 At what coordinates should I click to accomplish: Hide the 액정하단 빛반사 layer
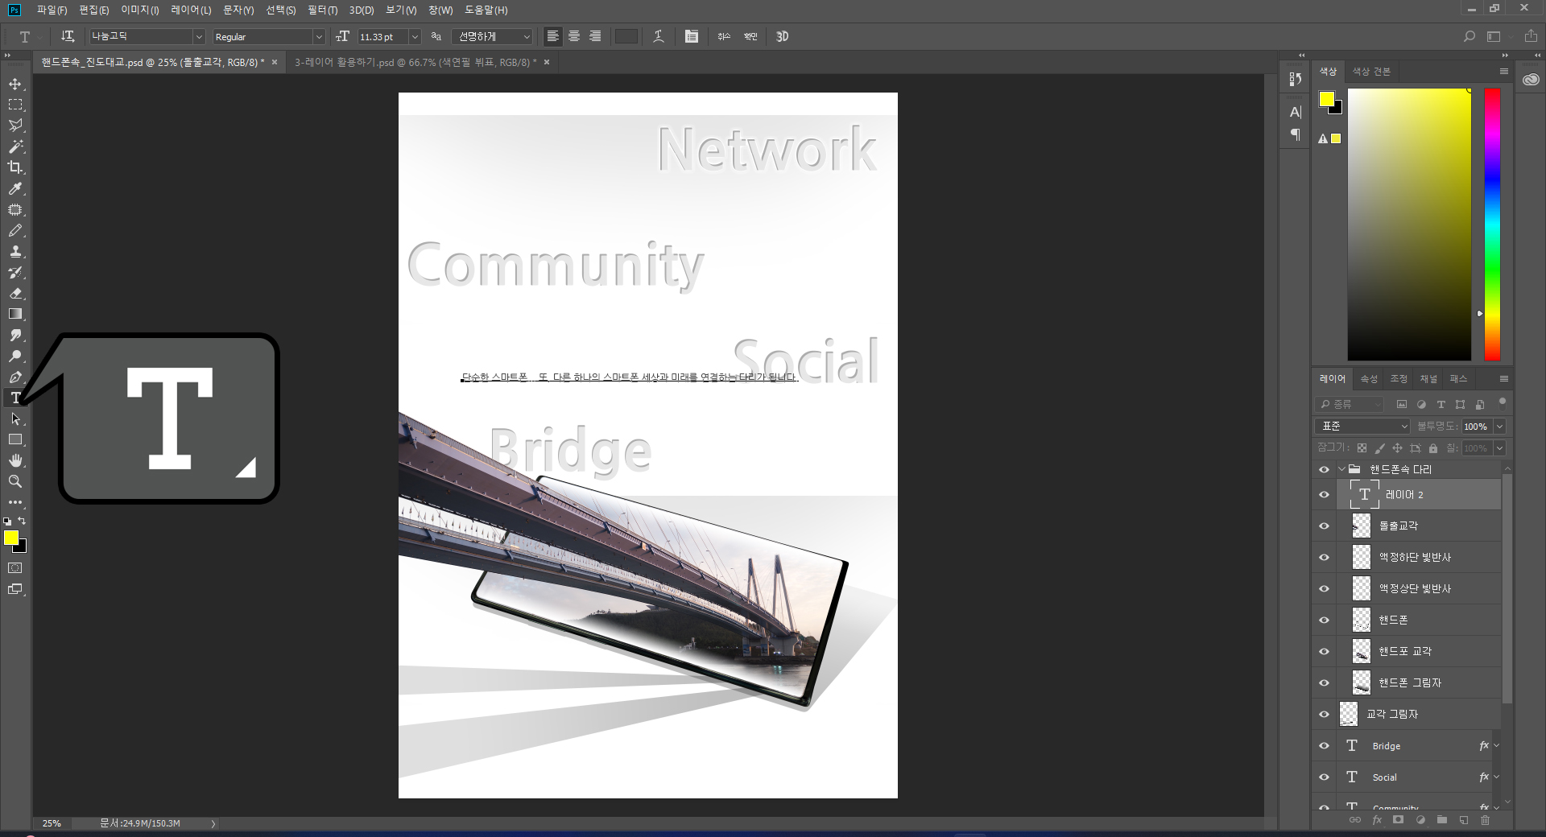coord(1324,558)
